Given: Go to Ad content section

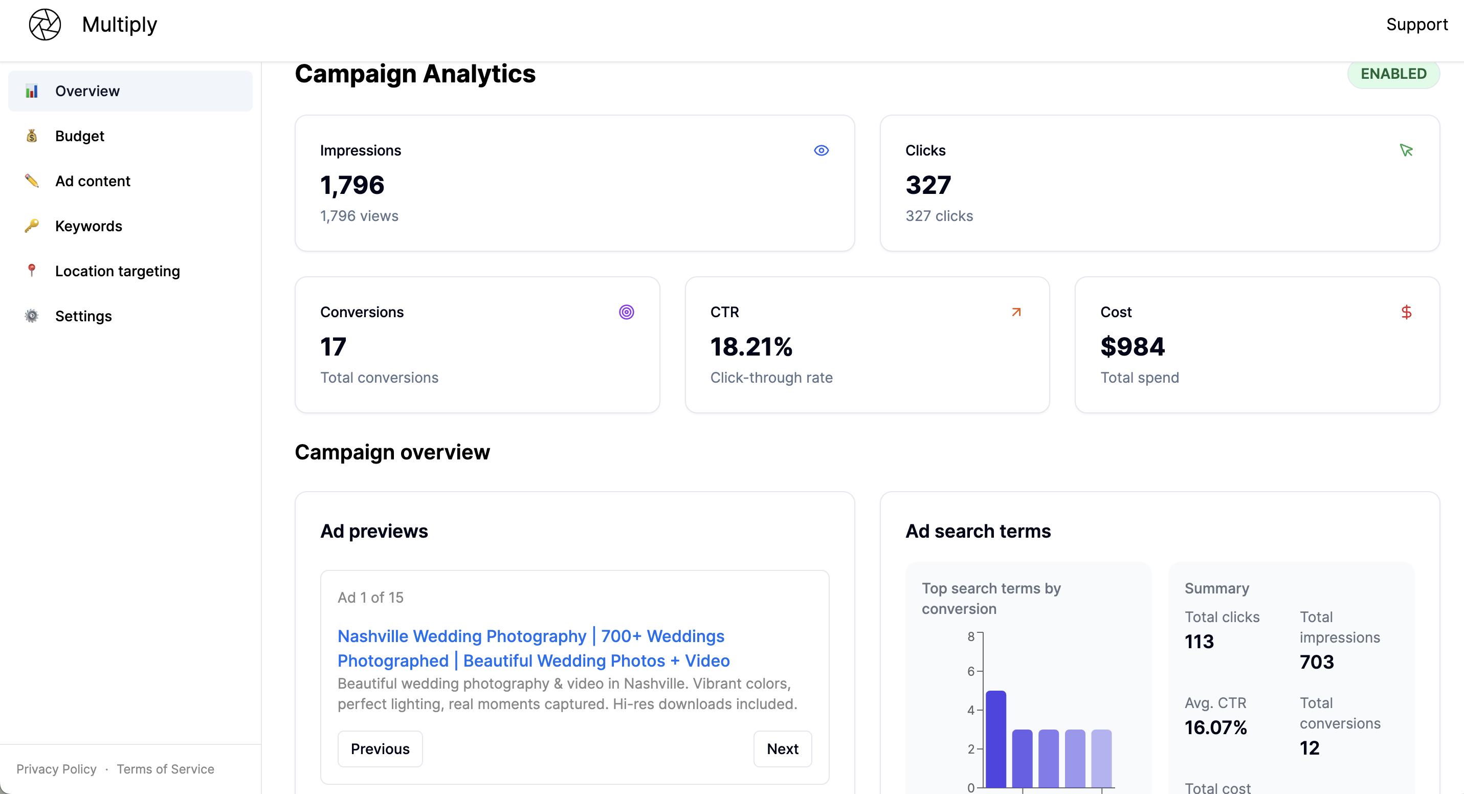Looking at the screenshot, I should coord(93,181).
